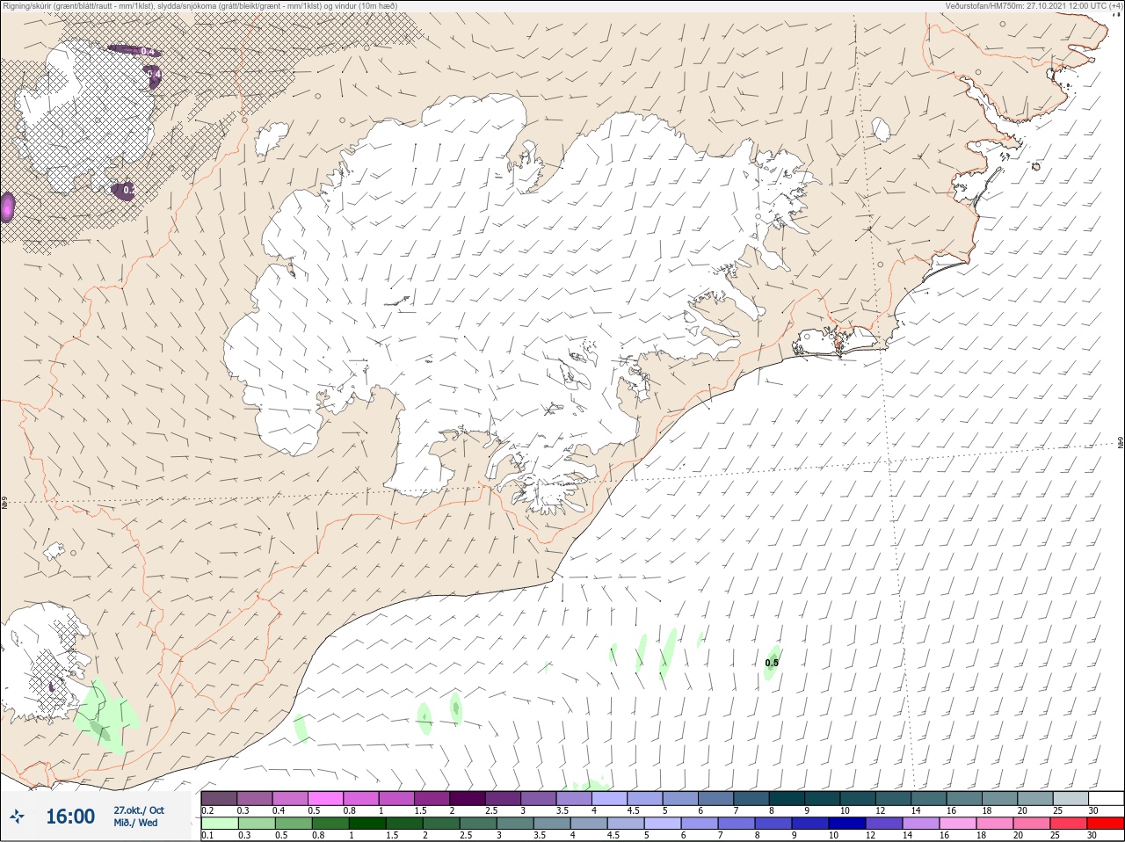Pick the white 30 swatch in the snow scale

[x=1106, y=798]
